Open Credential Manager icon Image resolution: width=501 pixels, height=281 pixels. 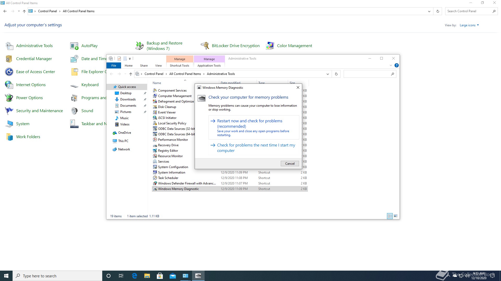pos(9,59)
